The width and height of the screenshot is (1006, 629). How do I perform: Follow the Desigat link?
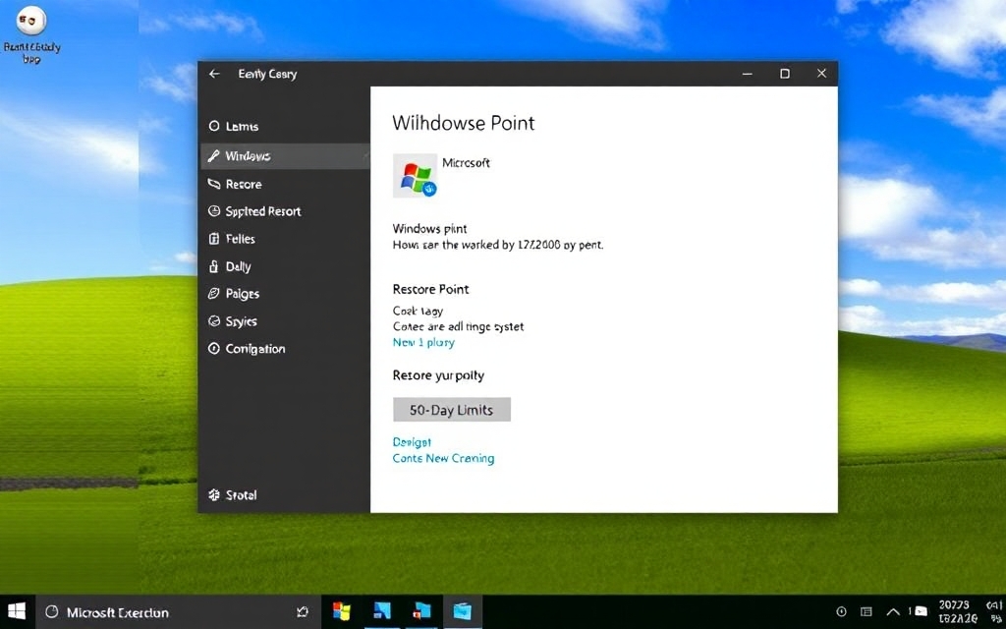click(412, 442)
